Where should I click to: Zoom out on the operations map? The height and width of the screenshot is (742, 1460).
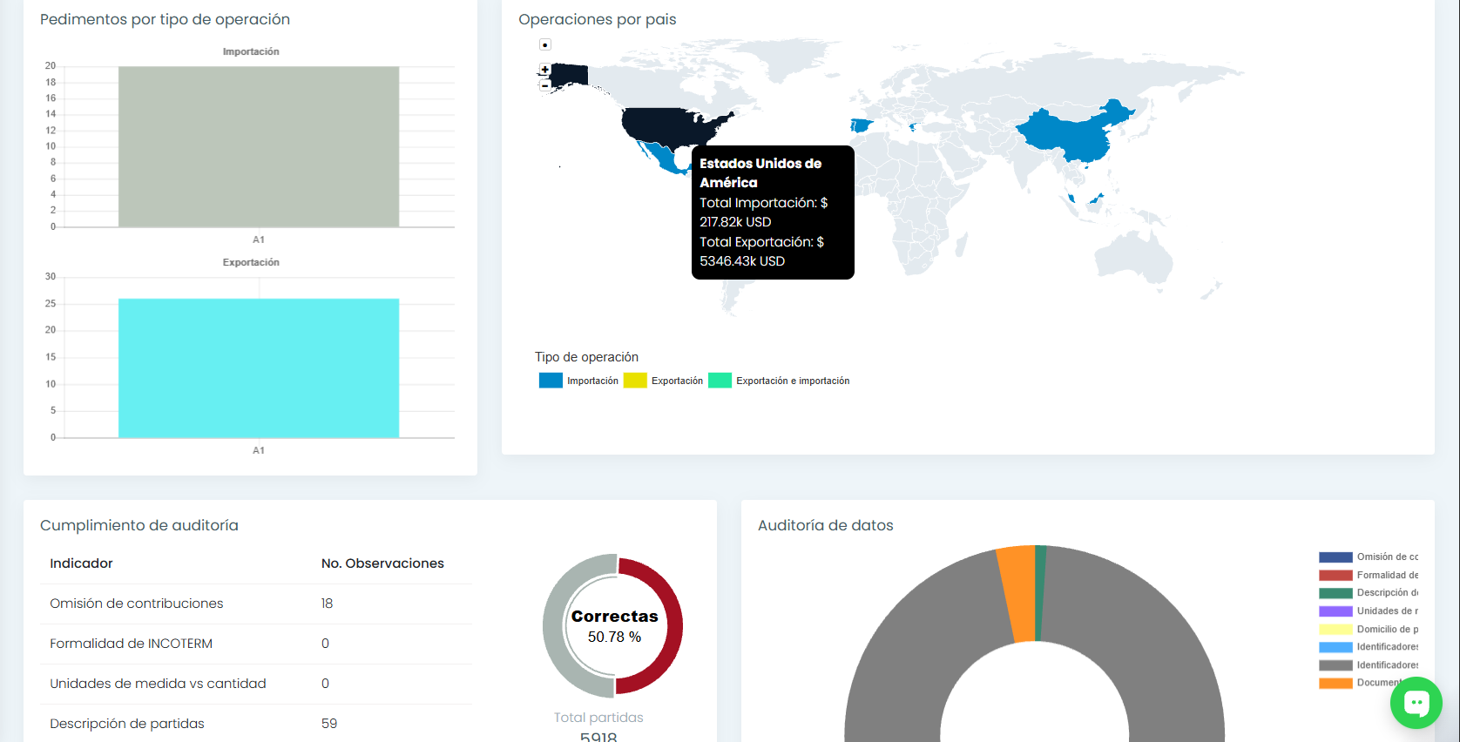(x=545, y=85)
